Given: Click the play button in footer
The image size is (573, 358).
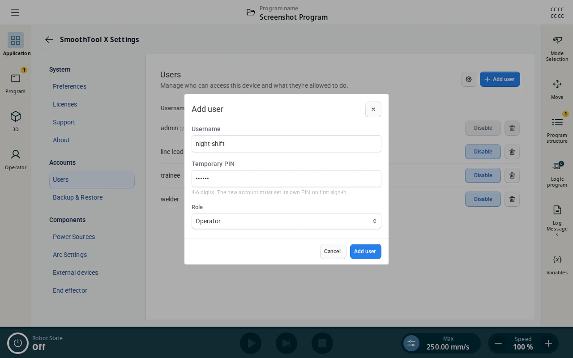Looking at the screenshot, I should 251,343.
